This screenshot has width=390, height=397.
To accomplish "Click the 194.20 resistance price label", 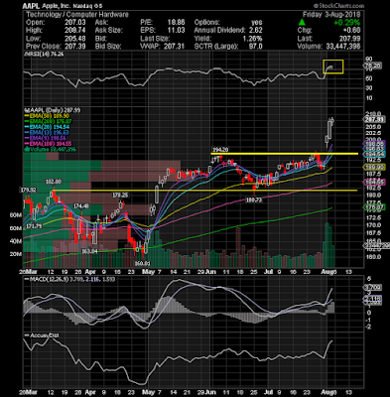I will (x=220, y=150).
